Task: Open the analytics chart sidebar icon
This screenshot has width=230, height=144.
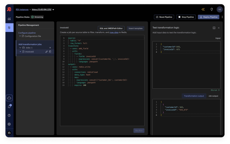Action: 9,19
